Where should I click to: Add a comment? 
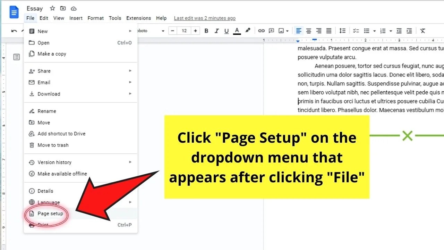coord(271,31)
